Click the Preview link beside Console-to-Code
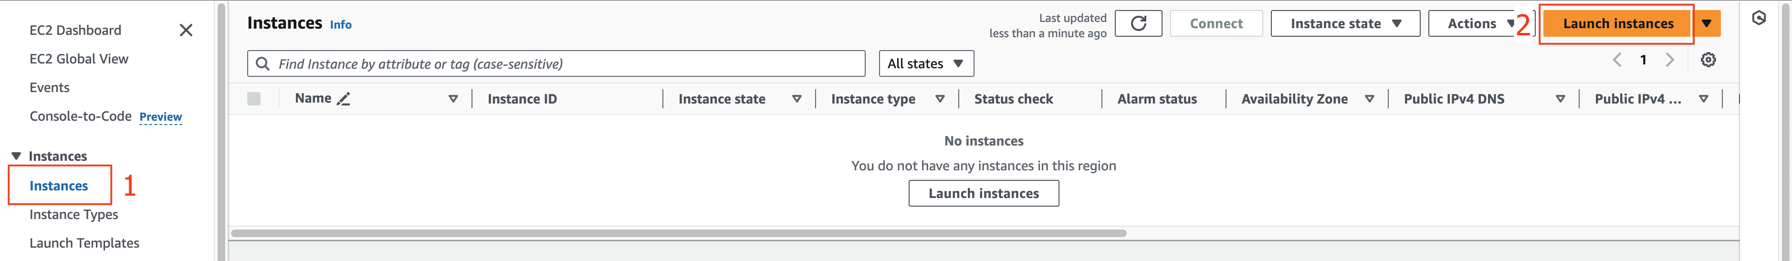The image size is (1792, 261). 161,117
